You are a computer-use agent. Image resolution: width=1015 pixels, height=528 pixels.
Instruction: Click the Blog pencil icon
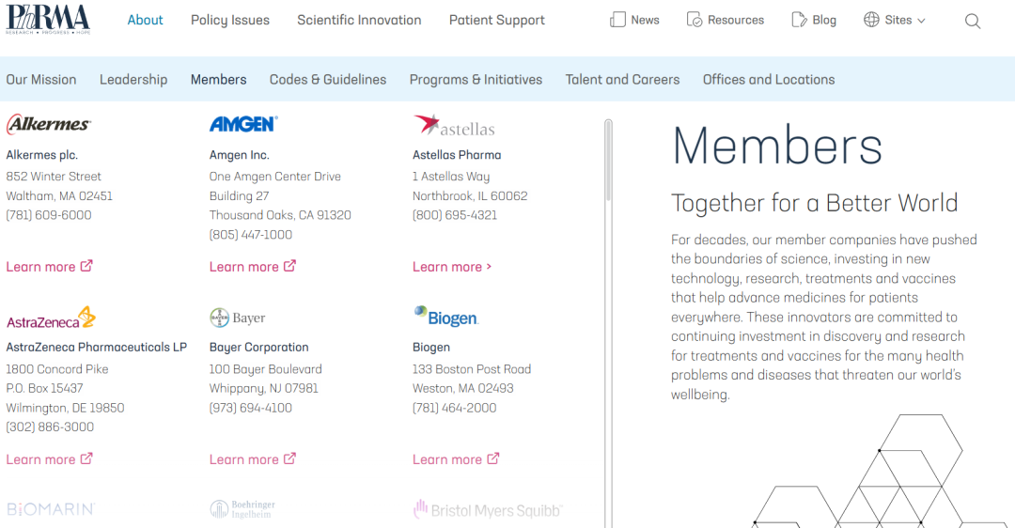799,20
